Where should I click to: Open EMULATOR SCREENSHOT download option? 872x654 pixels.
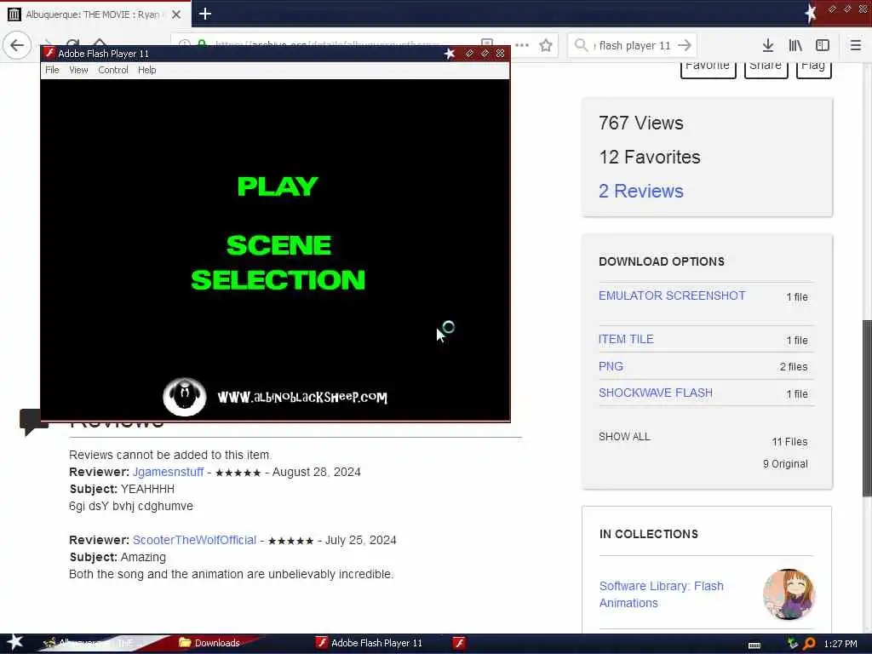point(672,295)
